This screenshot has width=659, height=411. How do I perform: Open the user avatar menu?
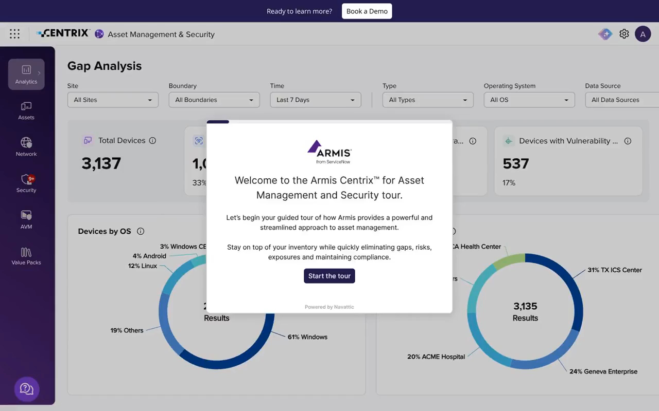643,34
